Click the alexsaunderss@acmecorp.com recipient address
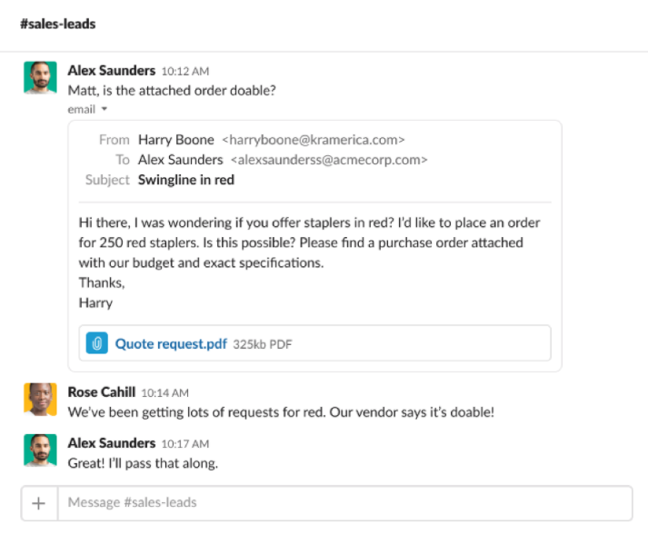The height and width of the screenshot is (534, 648). [329, 160]
